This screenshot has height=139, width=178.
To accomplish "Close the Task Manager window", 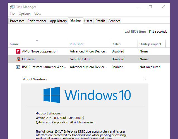I will [x=163, y=7].
